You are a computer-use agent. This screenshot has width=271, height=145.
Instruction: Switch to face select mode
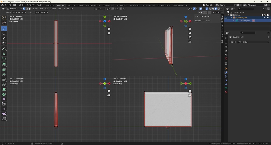(x=29, y=9)
